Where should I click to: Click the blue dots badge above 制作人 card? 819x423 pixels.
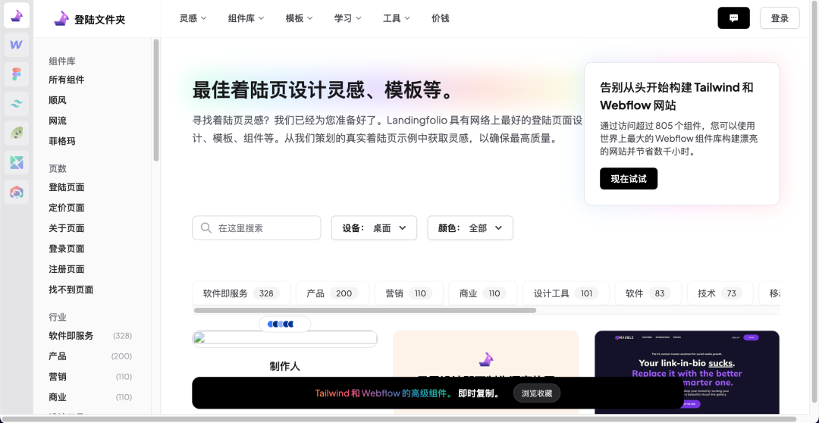(x=284, y=324)
